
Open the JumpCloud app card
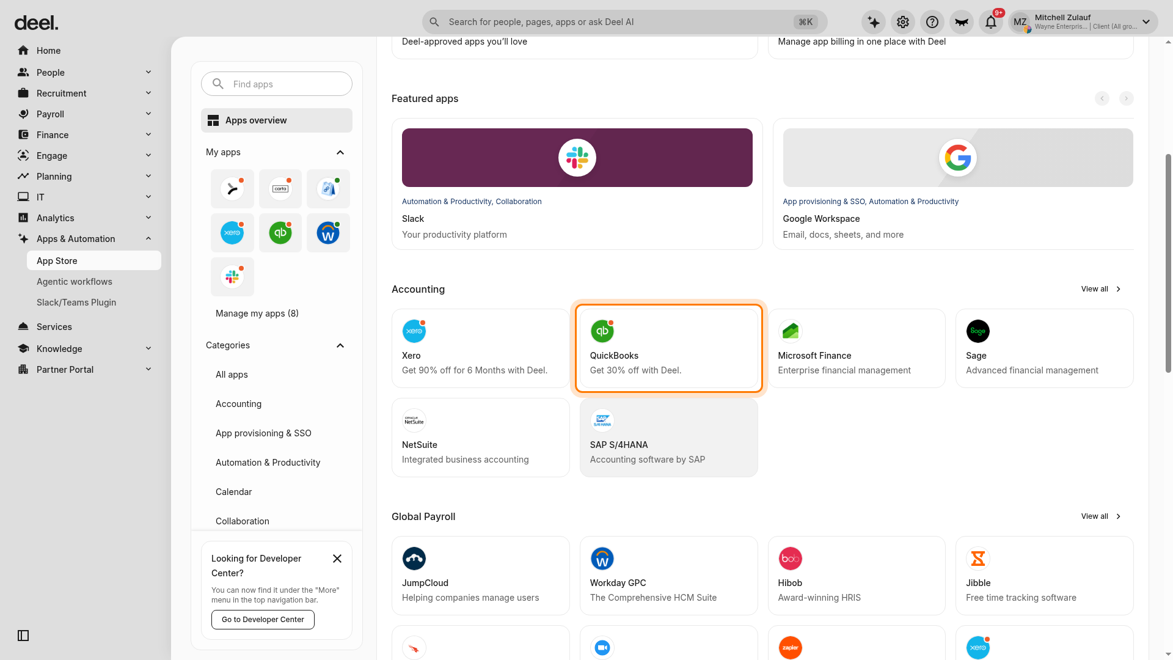[x=480, y=576]
